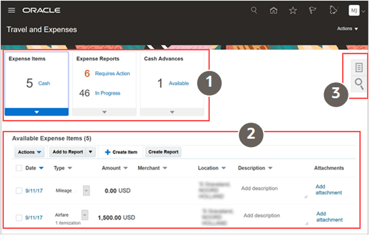The image size is (369, 235).
Task: Open Actions dropdown in expense items toolbar
Action: click(30, 152)
